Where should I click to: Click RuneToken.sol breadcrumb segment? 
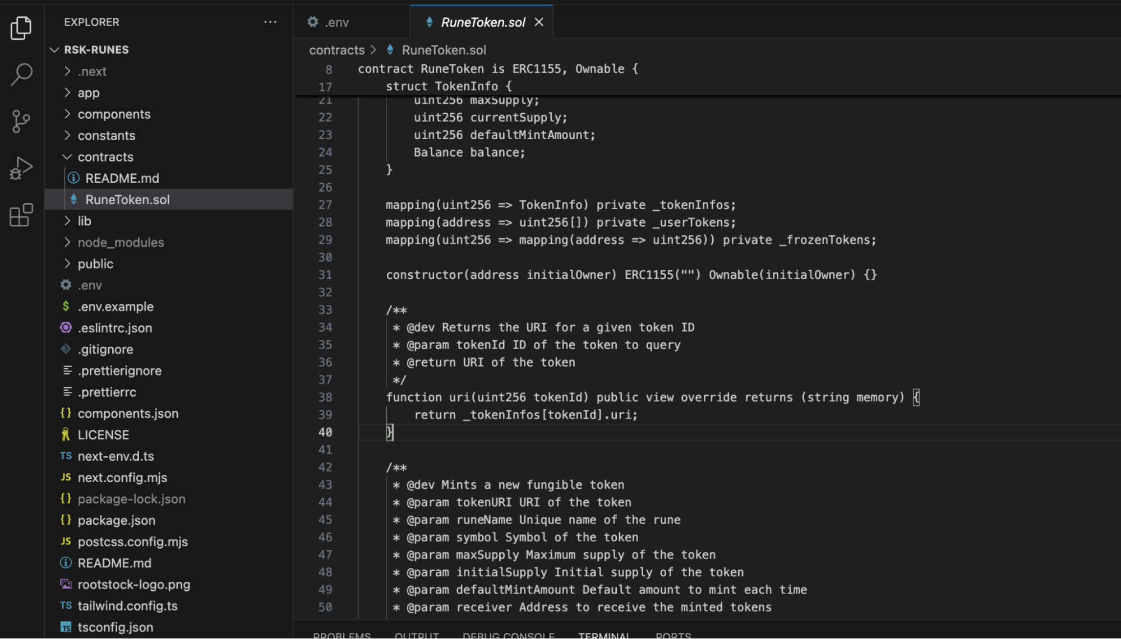pyautogui.click(x=444, y=50)
